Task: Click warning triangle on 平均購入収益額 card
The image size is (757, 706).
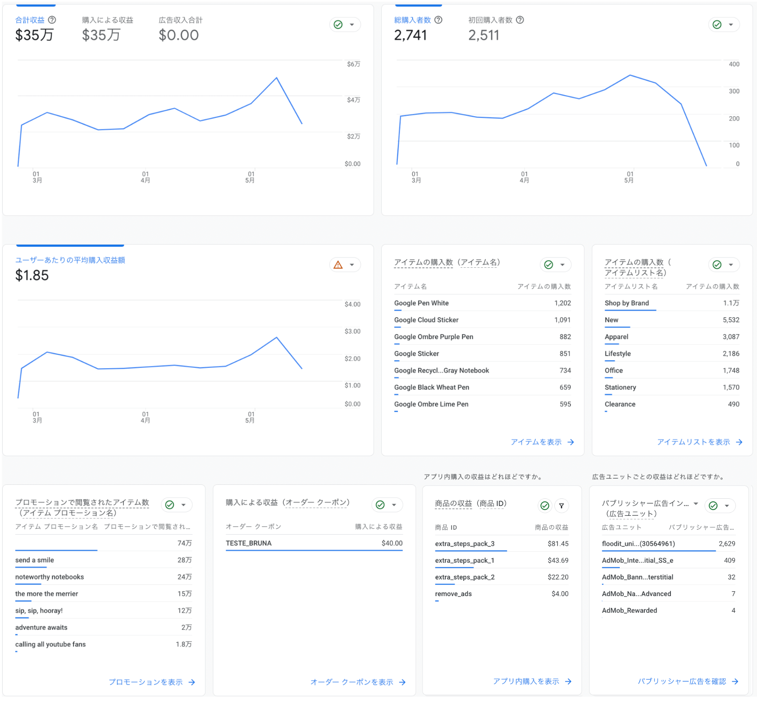Action: pyautogui.click(x=338, y=265)
